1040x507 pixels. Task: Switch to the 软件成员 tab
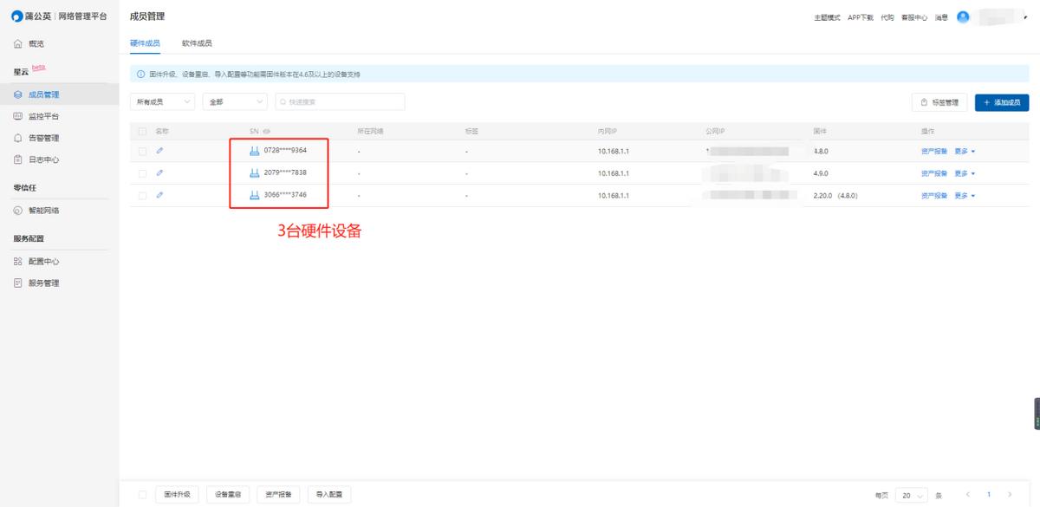[x=198, y=42]
